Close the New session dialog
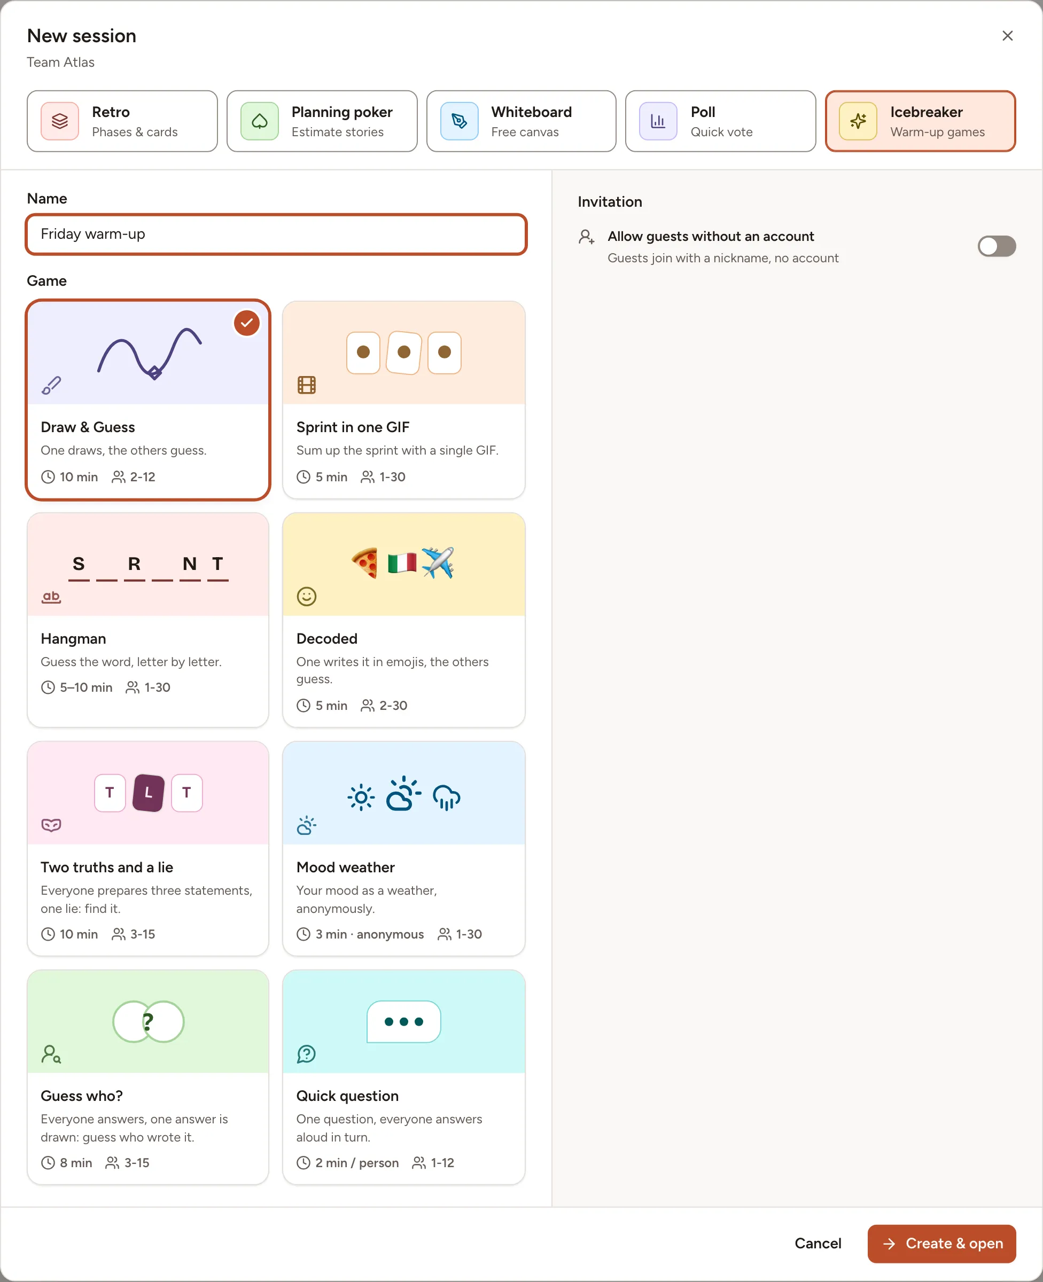The height and width of the screenshot is (1282, 1043). coord(1008,36)
